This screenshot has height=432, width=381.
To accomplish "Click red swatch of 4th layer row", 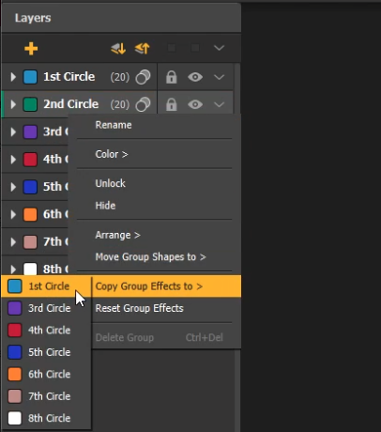I will (30, 160).
